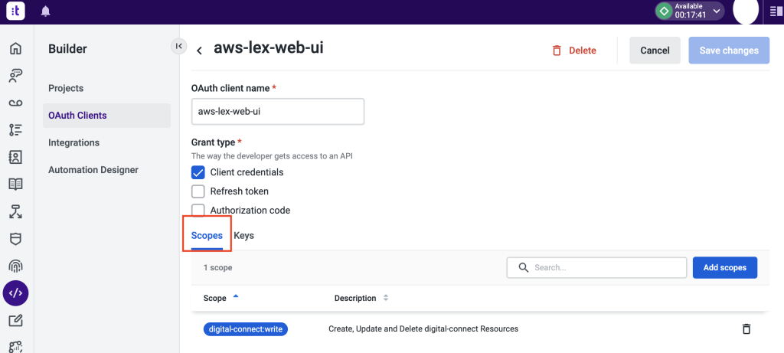Click the digital-connect:write scope tag

pos(246,329)
